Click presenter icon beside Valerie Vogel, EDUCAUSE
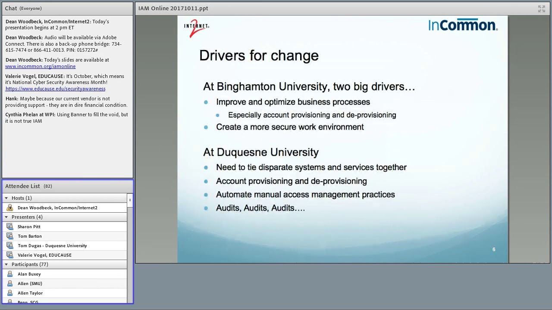 point(10,255)
